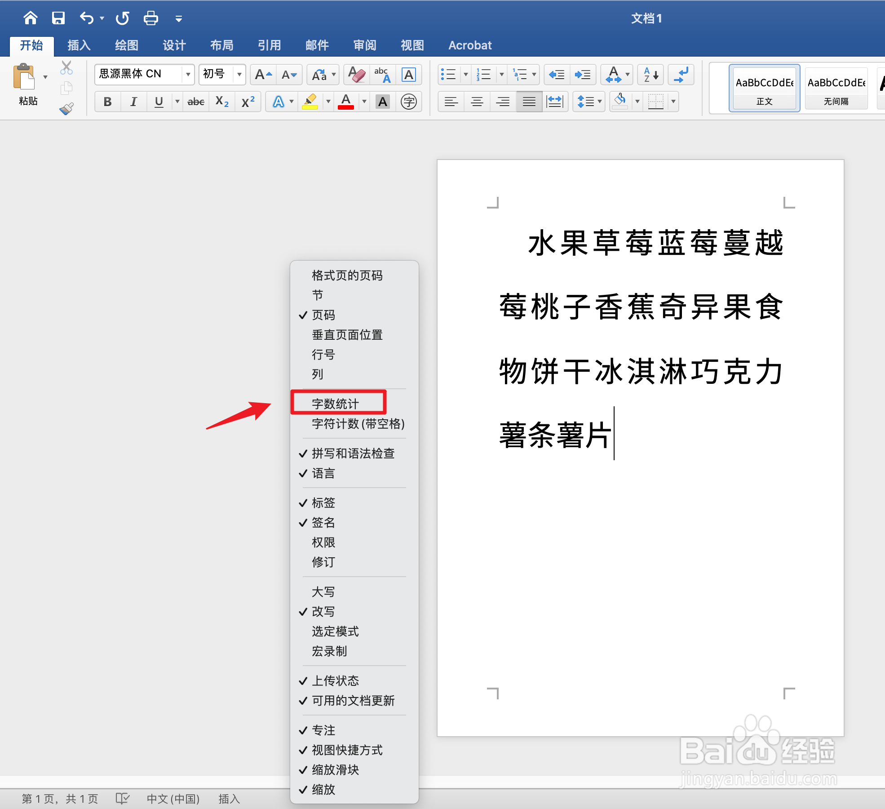The width and height of the screenshot is (885, 809).
Task: Click 中文(中国) language indicator in status bar
Action: 173,799
